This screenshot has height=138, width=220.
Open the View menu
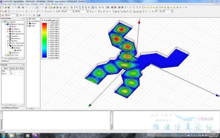point(15,4)
